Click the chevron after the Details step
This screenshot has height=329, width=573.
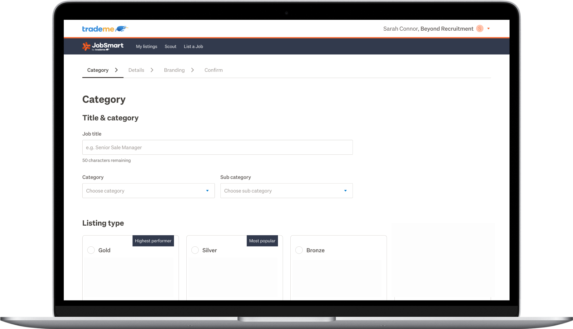coord(152,70)
